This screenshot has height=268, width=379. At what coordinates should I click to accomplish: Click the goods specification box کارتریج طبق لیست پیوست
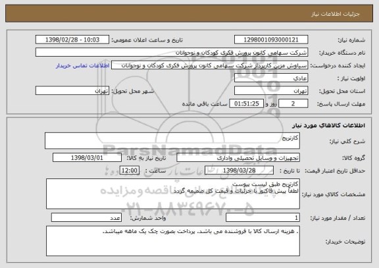[x=173, y=194]
